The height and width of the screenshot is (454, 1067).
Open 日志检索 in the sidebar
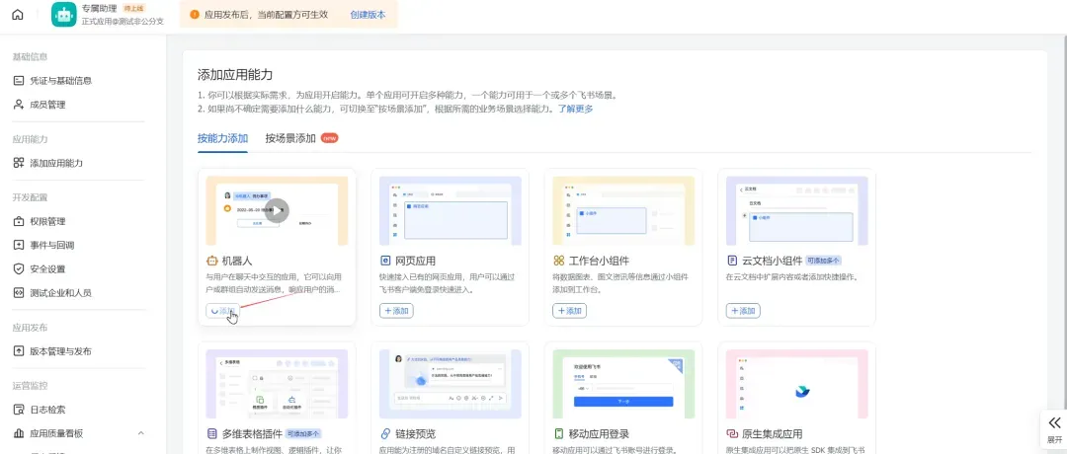pos(47,409)
